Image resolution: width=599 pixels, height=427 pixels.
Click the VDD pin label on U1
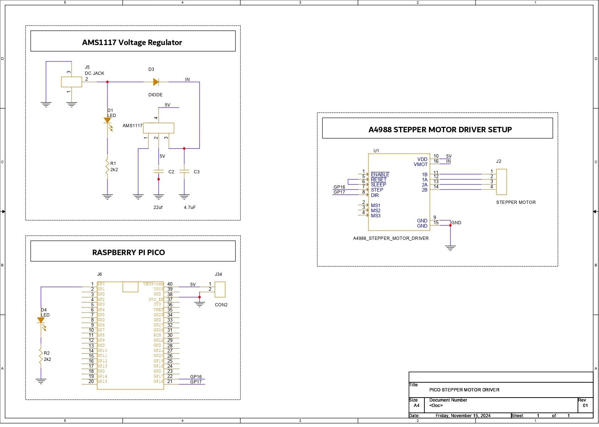pos(422,159)
